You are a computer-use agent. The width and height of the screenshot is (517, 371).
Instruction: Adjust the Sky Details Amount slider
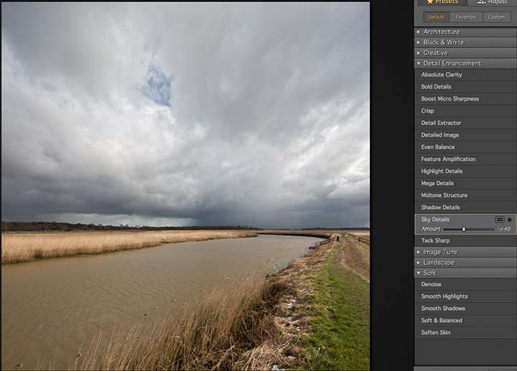click(468, 229)
